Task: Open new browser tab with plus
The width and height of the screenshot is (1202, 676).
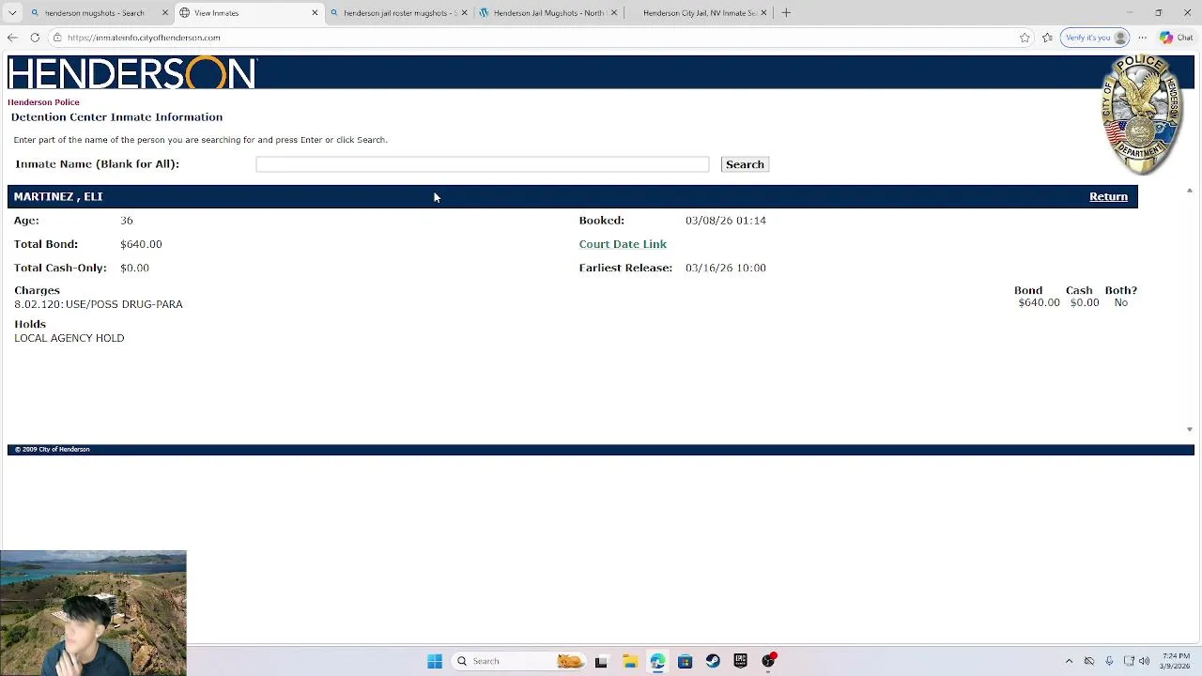Action: point(786,13)
